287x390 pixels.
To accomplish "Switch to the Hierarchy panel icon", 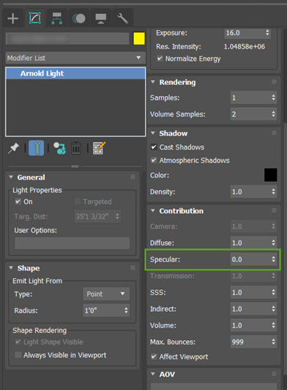I will coord(56,18).
